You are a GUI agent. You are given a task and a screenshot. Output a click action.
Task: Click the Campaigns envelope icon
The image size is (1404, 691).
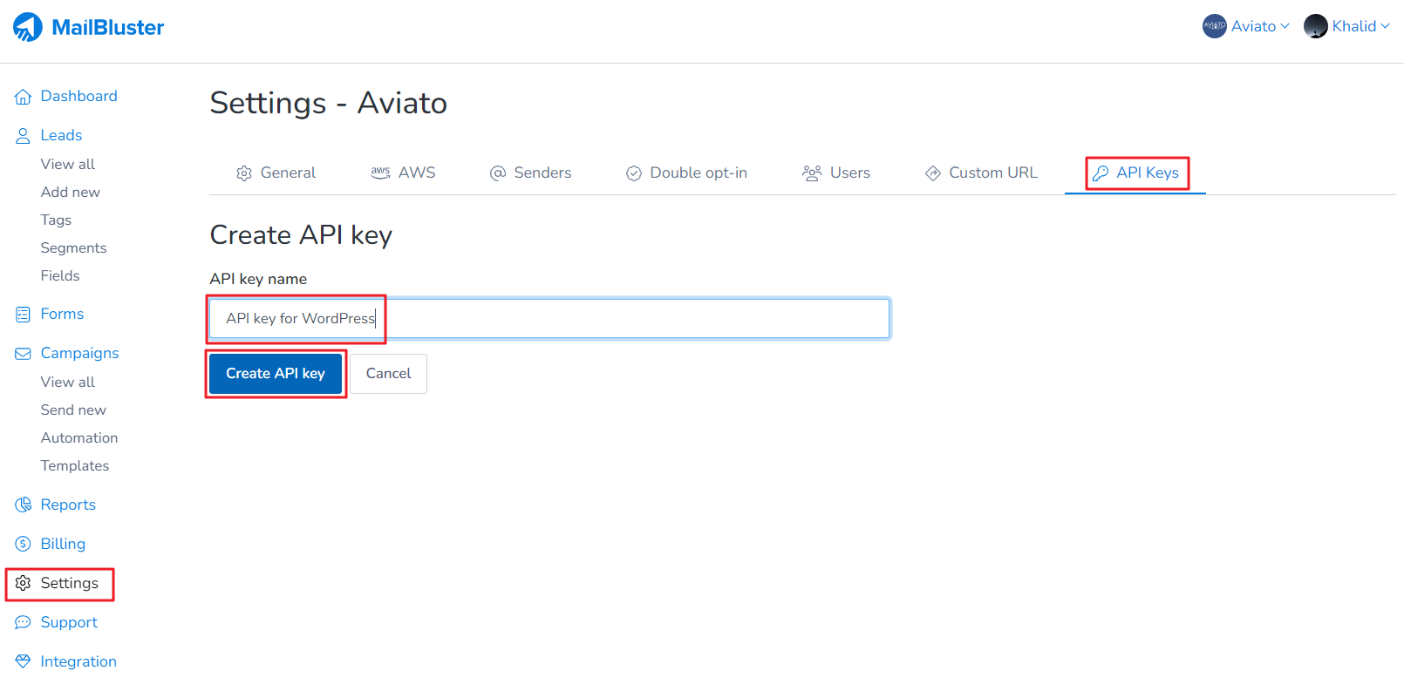[24, 354]
